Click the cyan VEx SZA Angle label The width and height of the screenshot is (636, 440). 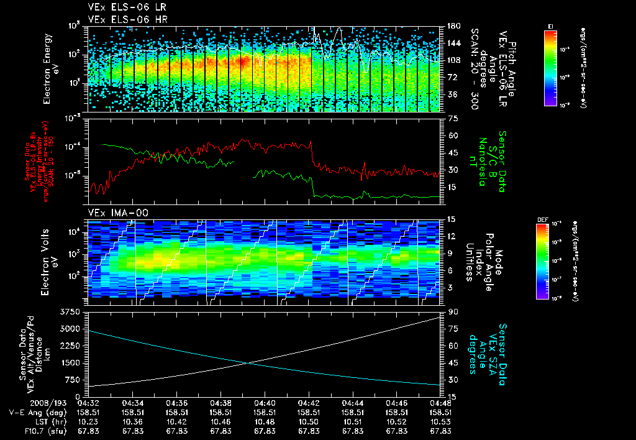[487, 355]
